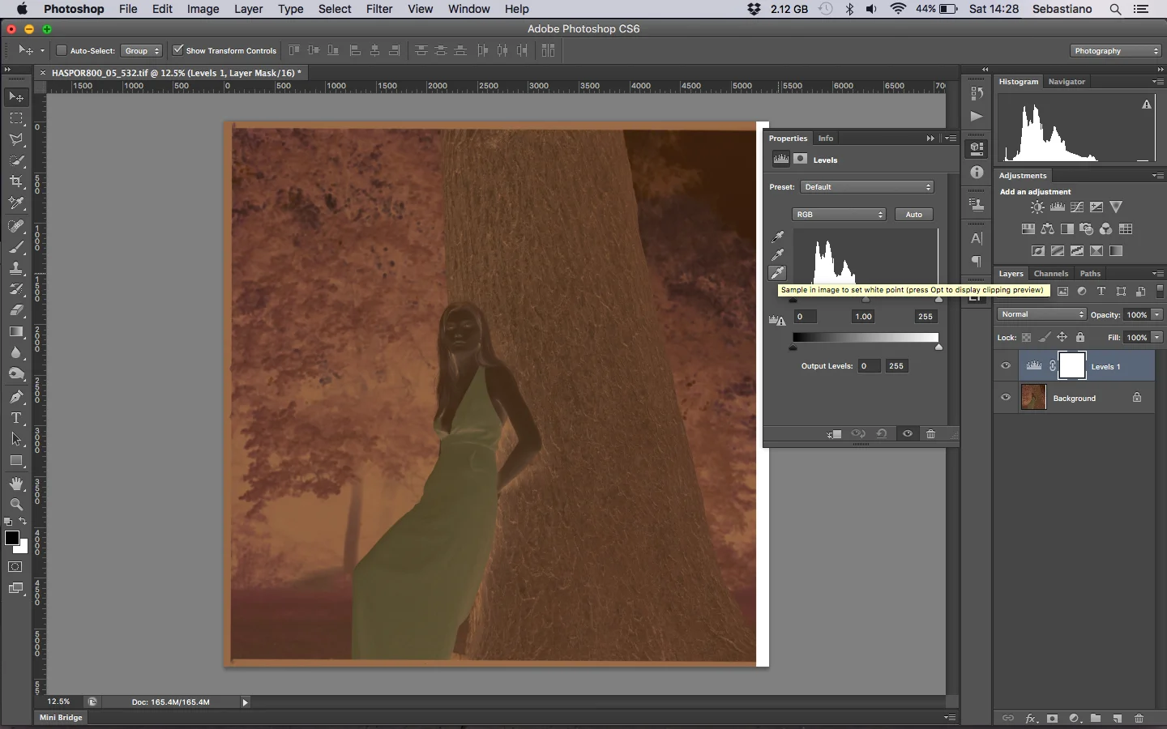Open the Fill slider dropdown arrow
Image resolution: width=1167 pixels, height=729 pixels.
(x=1157, y=338)
